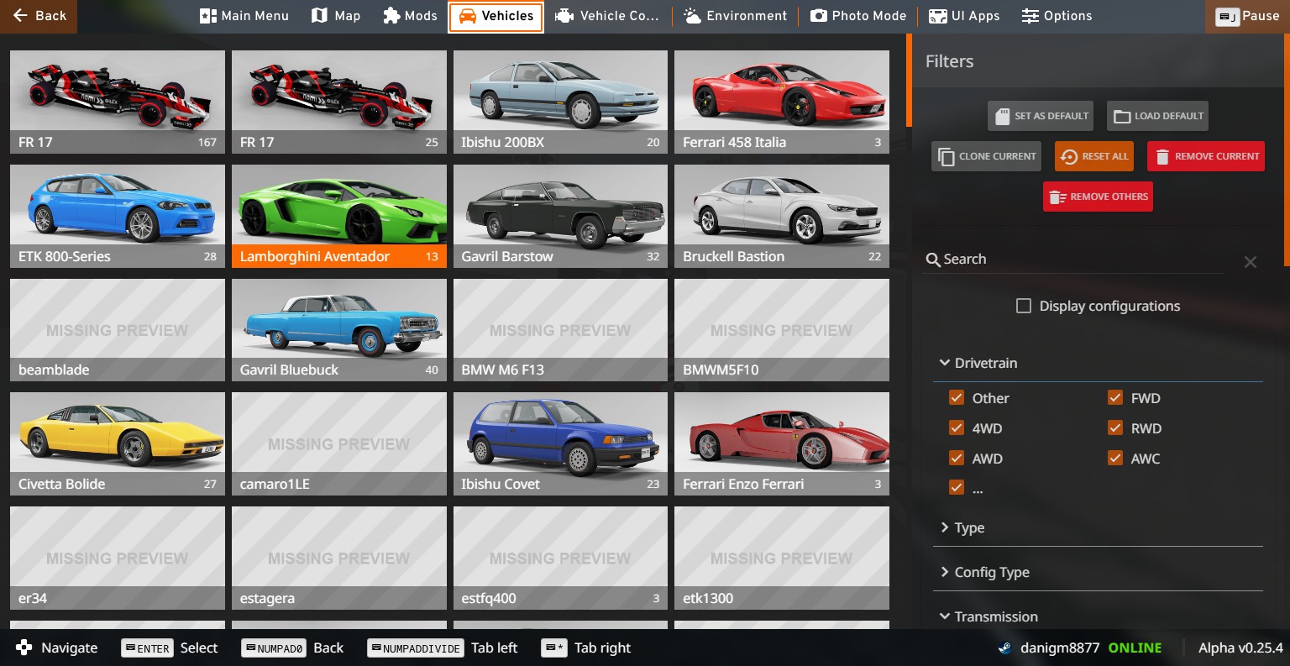Screen dimensions: 1290x666
Task: Click the Options sliders icon
Action: point(1030,16)
